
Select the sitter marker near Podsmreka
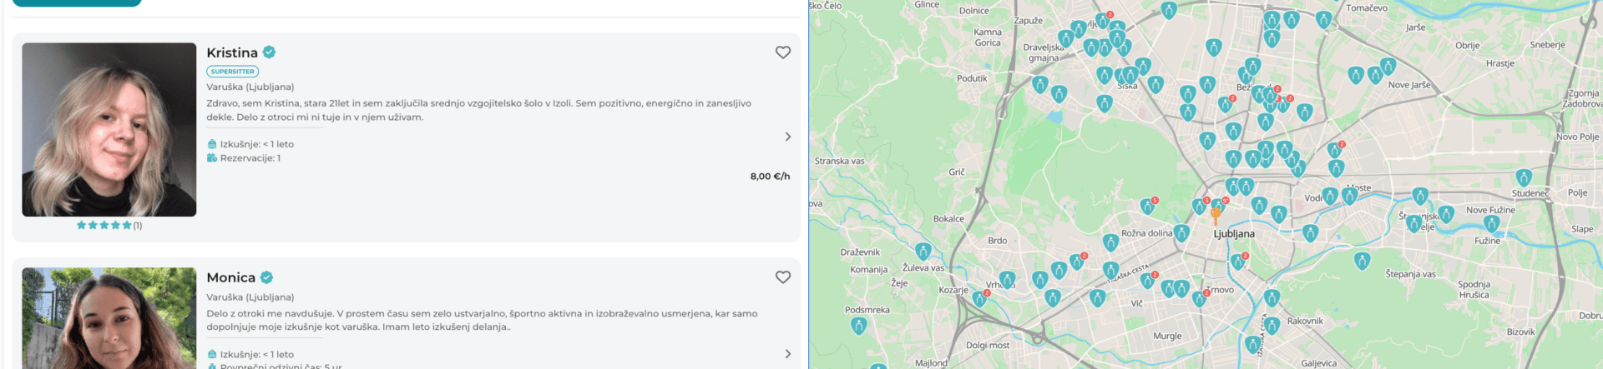tap(858, 326)
